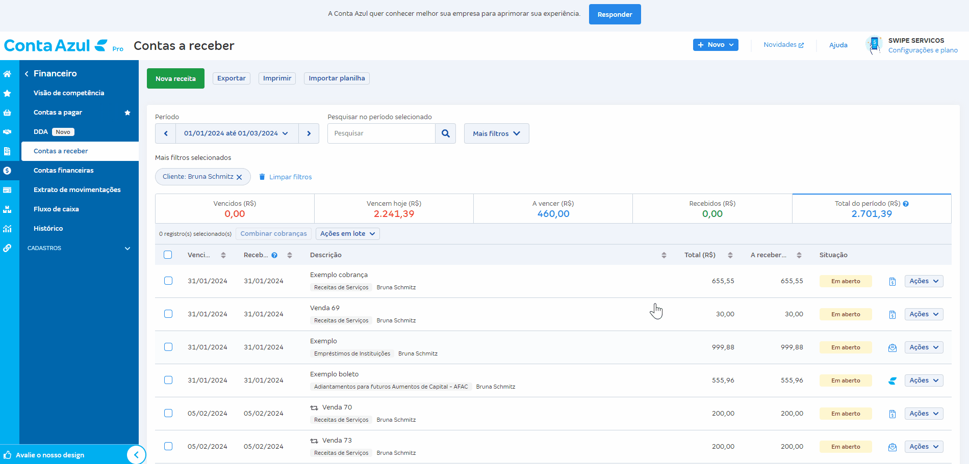Select the checkbox for Venda 70 row
969x464 pixels.
click(x=168, y=413)
